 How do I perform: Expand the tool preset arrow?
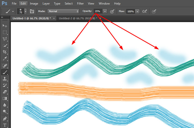click(x=13, y=12)
